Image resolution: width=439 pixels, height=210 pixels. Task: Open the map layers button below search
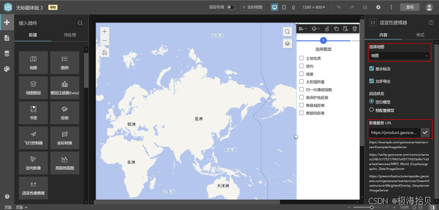point(287,44)
